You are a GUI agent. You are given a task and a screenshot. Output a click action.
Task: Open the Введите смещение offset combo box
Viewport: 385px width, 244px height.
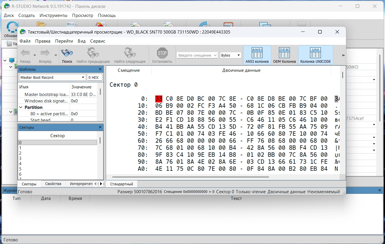click(x=197, y=55)
